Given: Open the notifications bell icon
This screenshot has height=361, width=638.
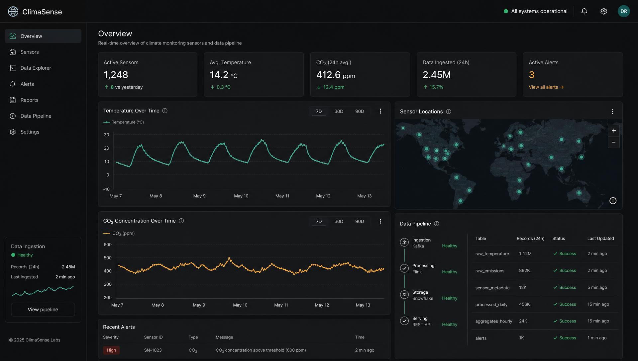Looking at the screenshot, I should (x=584, y=11).
